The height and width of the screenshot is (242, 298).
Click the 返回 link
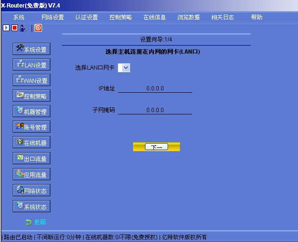point(40,222)
